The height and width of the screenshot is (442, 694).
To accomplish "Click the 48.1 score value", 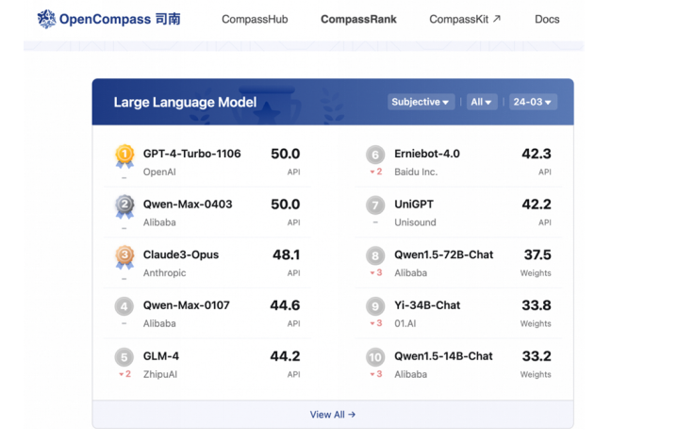I will point(286,254).
